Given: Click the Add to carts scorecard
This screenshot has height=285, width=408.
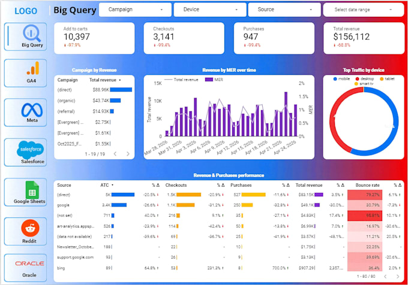Looking at the screenshot, I should tap(94, 38).
